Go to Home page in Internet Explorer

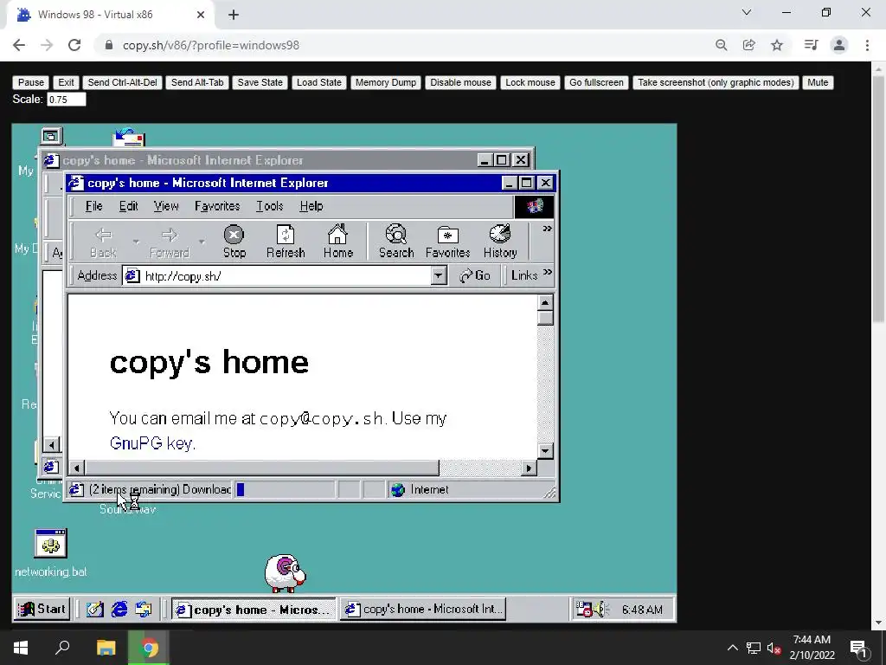tap(338, 242)
